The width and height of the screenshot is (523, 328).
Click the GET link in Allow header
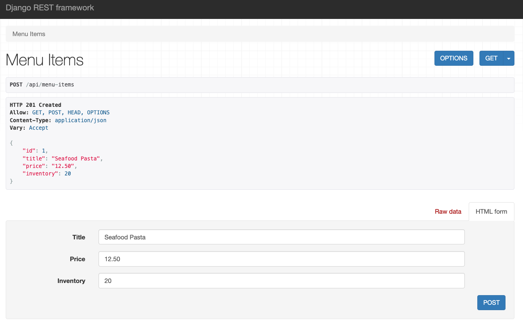37,112
